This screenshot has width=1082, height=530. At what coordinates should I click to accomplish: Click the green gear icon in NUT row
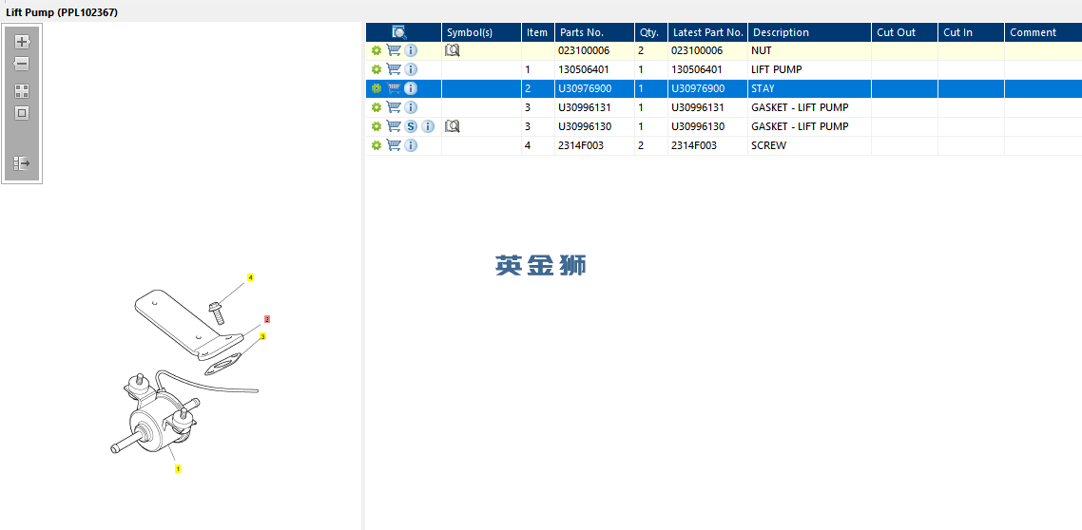coord(377,50)
